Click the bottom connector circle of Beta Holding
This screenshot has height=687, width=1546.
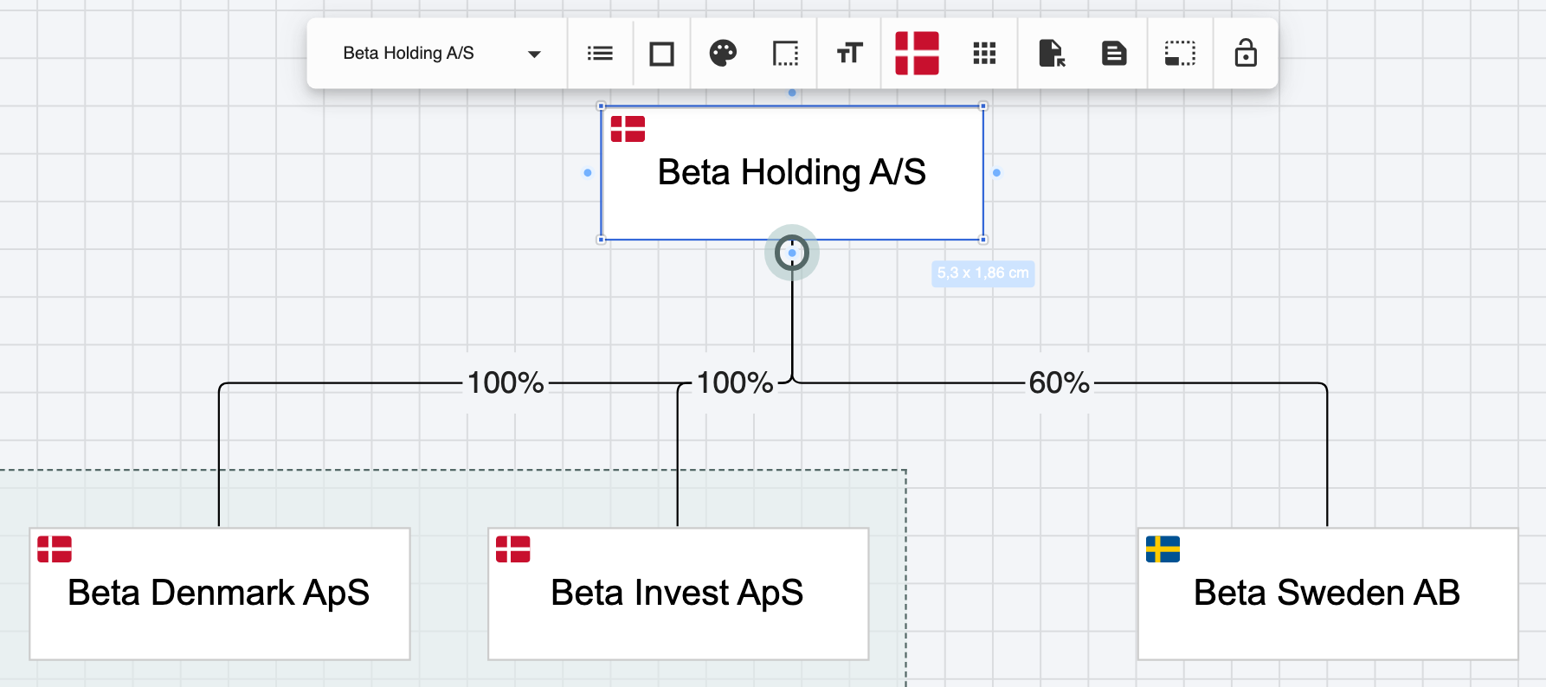coord(792,253)
